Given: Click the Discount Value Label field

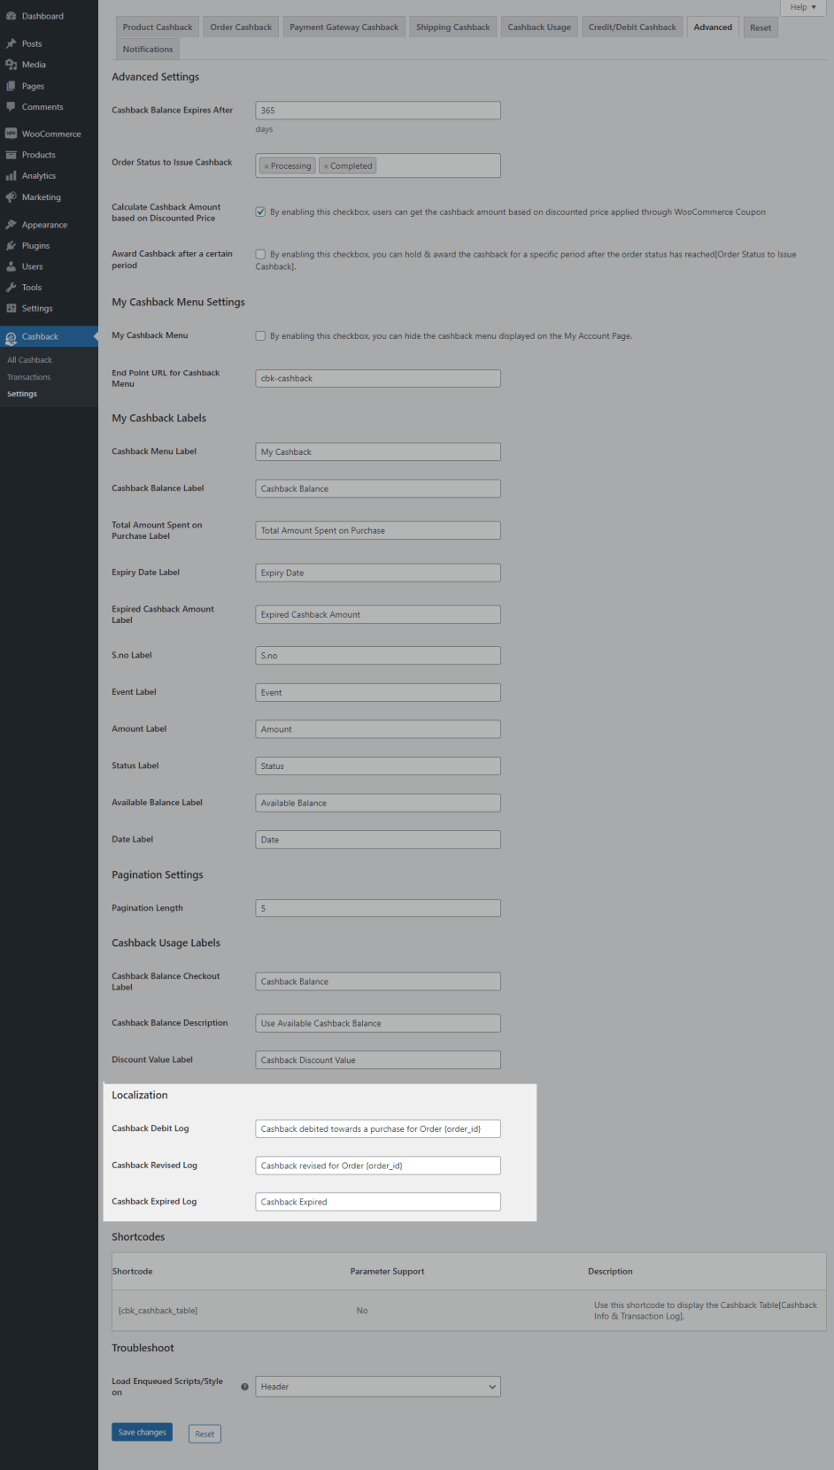Looking at the screenshot, I should (x=378, y=1060).
